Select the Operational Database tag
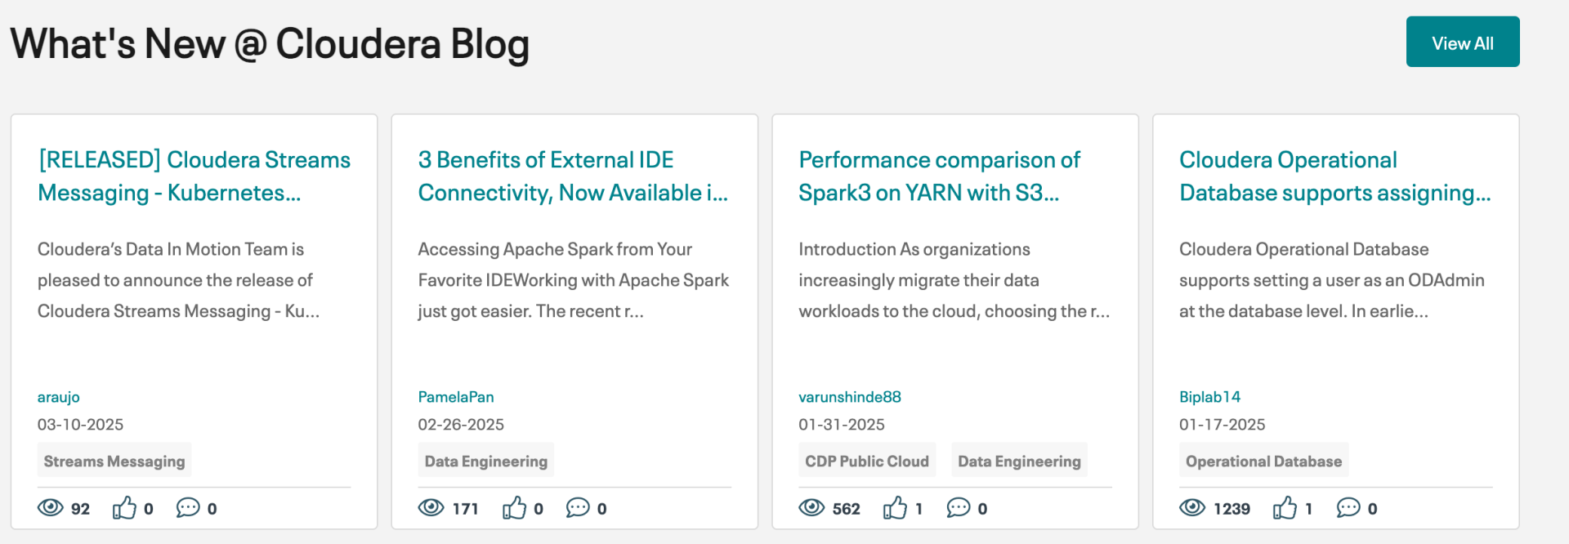This screenshot has height=544, width=1569. [x=1263, y=462]
